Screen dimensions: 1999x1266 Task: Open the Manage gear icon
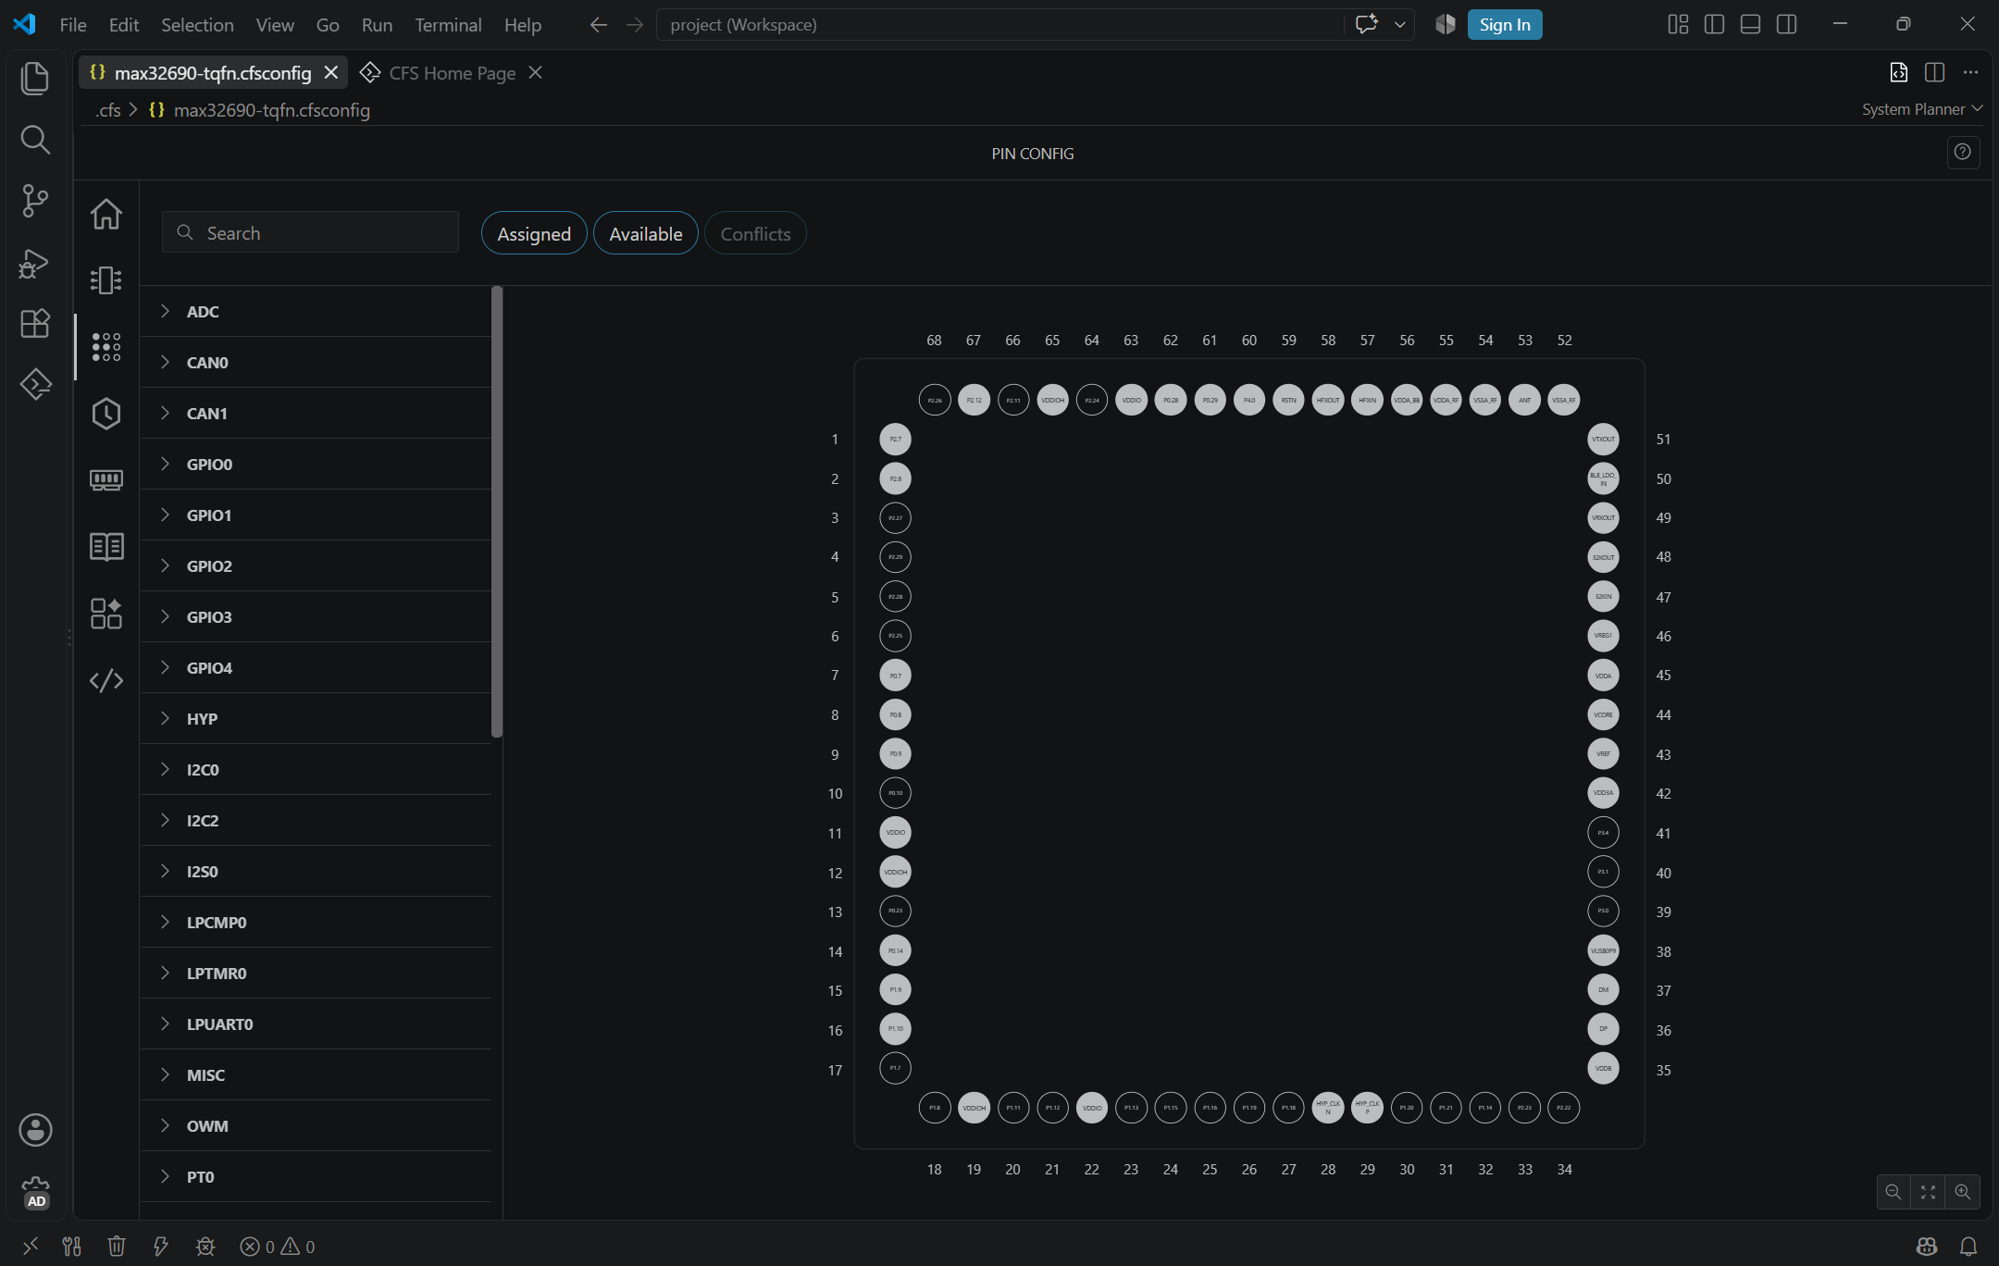pos(35,1192)
